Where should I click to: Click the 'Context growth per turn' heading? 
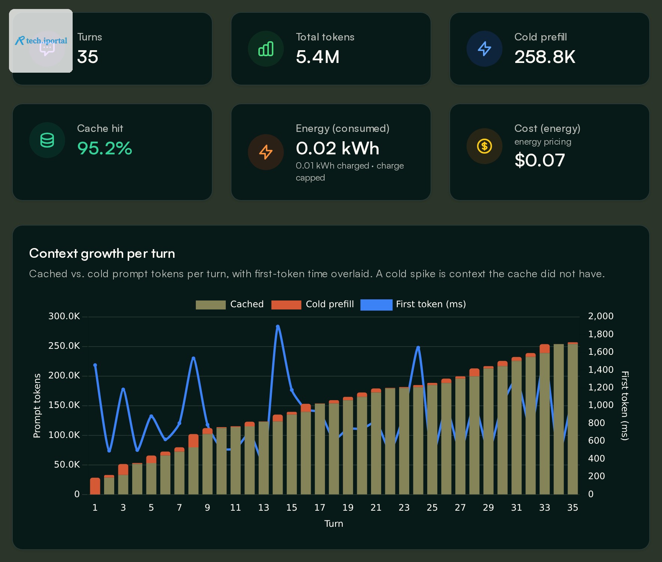[102, 254]
